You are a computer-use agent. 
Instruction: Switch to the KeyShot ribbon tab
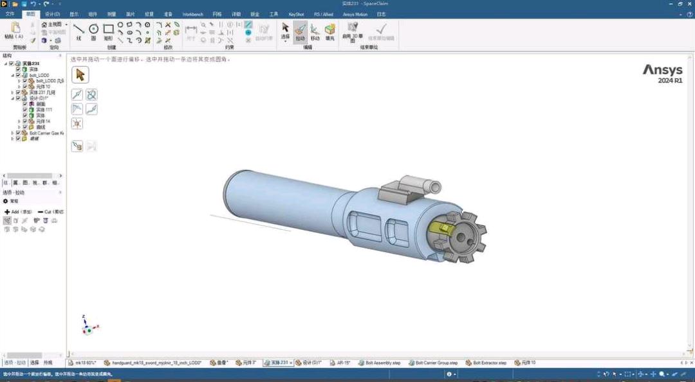point(296,13)
